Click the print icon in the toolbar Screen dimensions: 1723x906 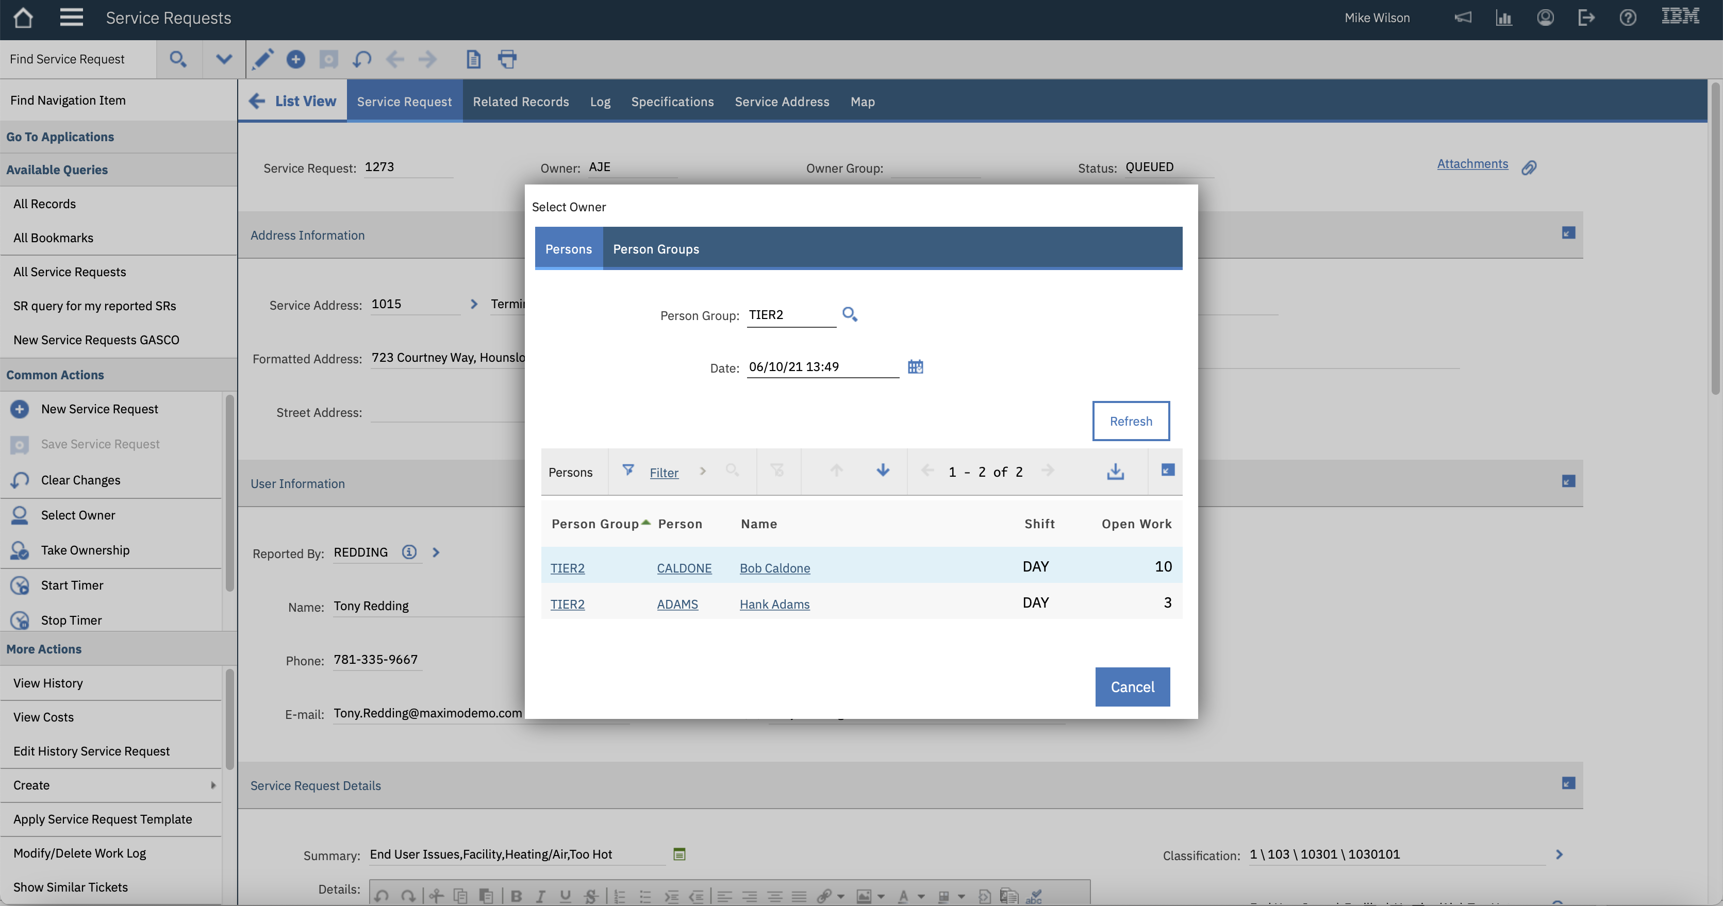coord(508,59)
